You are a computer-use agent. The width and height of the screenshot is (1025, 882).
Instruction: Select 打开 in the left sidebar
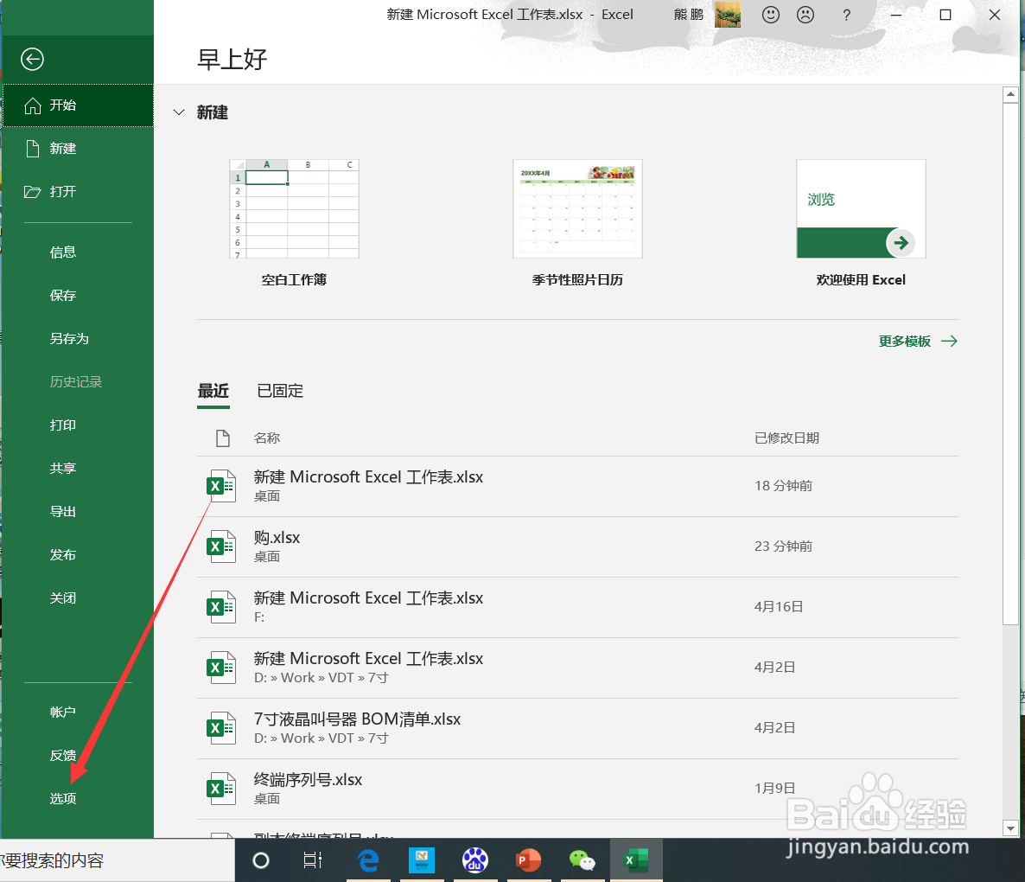(x=78, y=192)
